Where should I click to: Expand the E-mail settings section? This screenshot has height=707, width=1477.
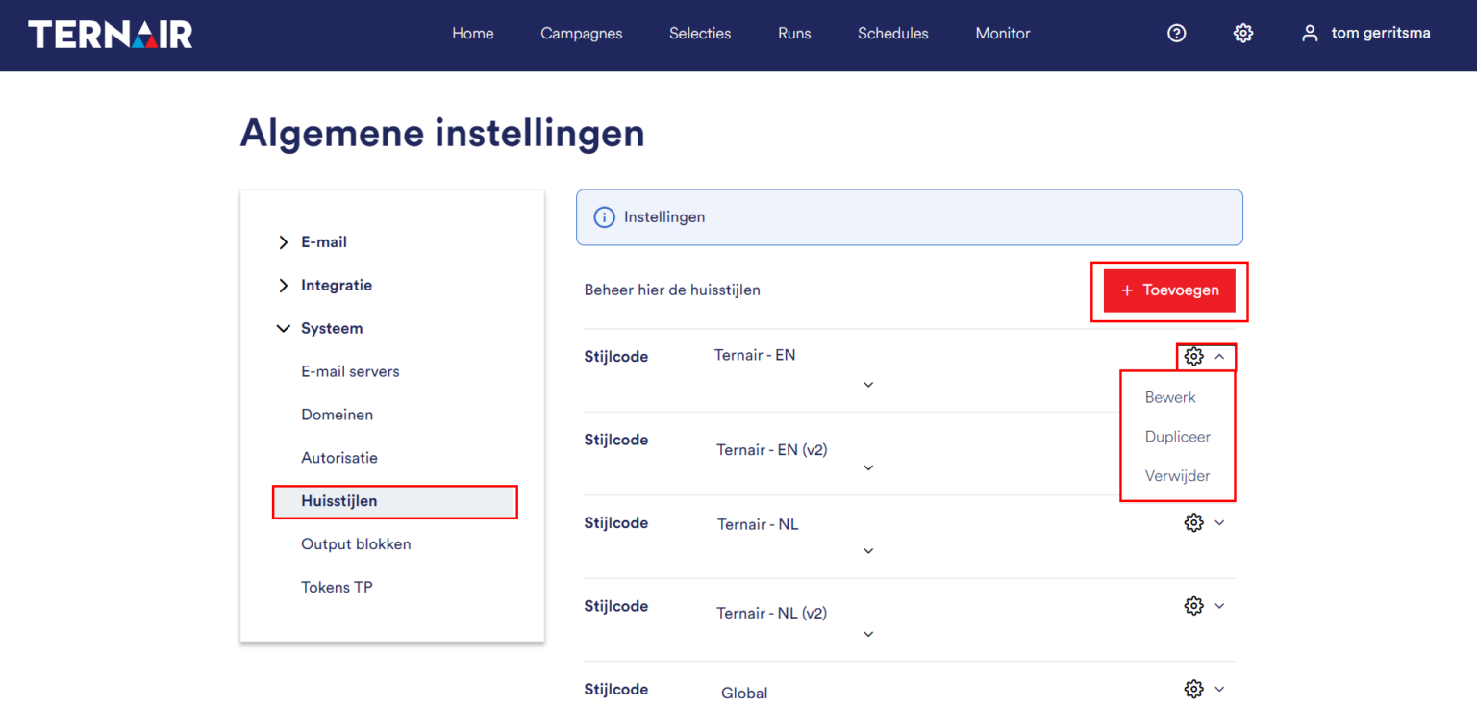tap(283, 242)
